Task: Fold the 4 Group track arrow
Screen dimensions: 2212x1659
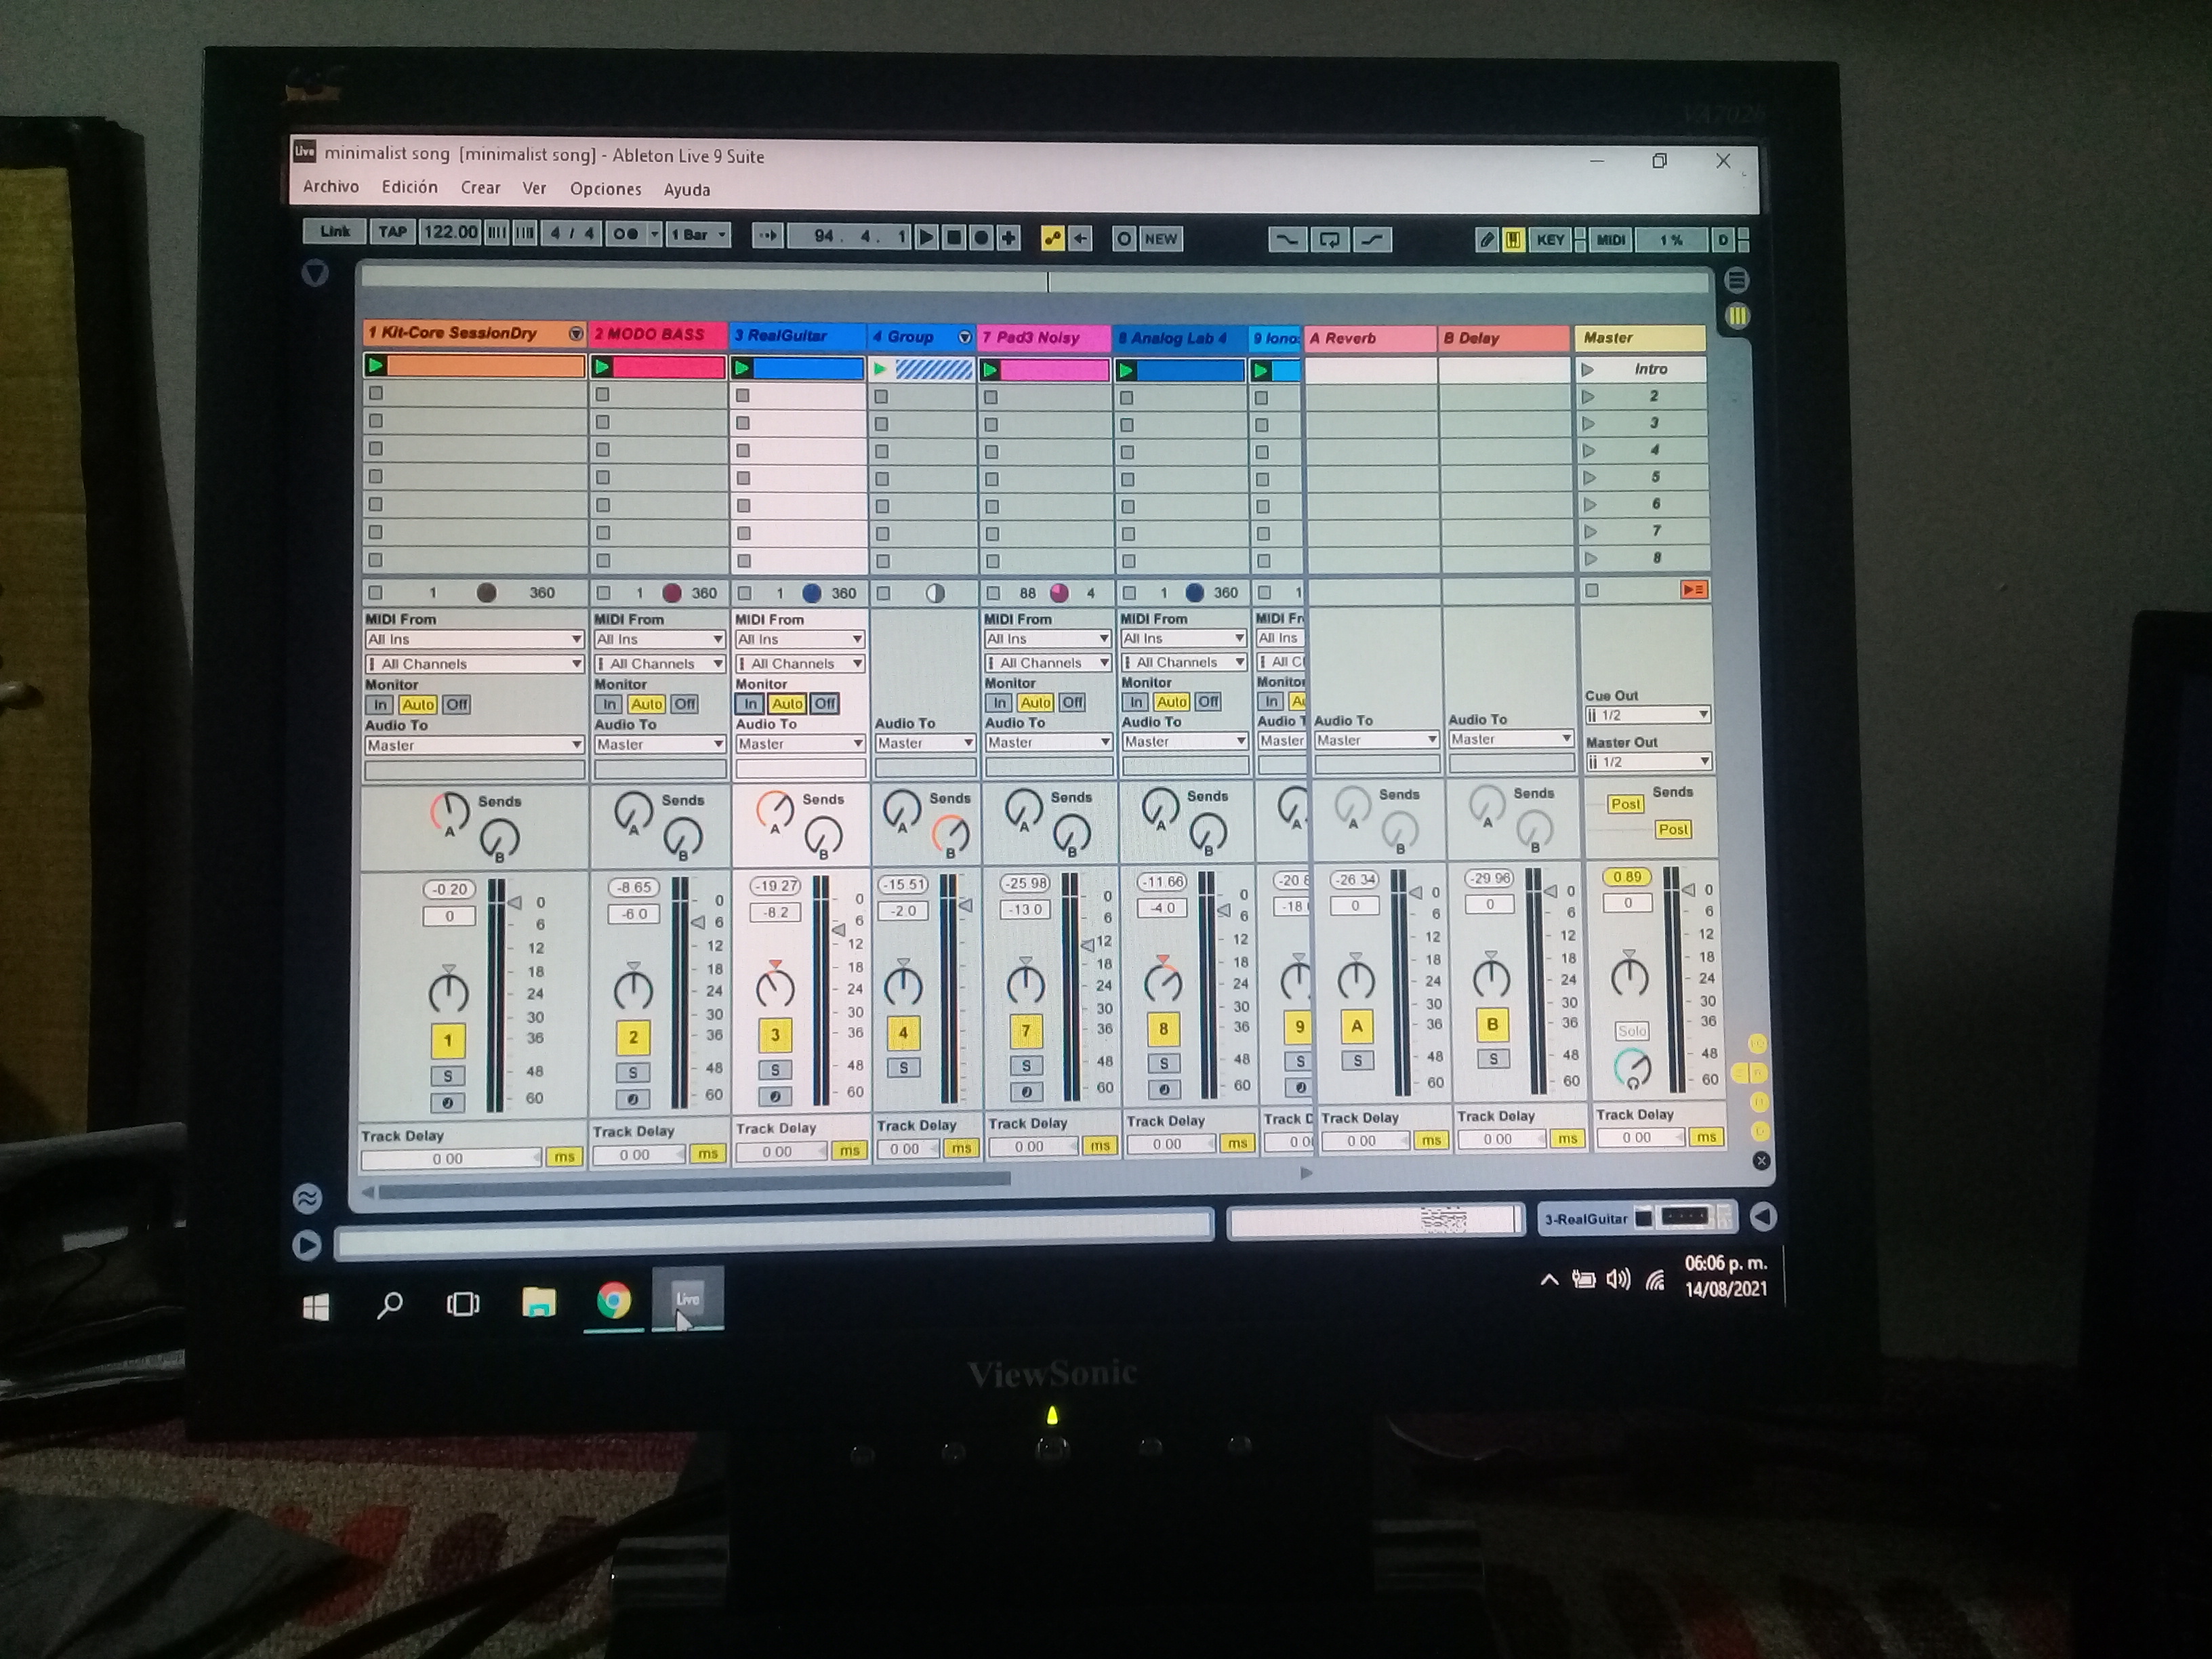Action: point(965,337)
